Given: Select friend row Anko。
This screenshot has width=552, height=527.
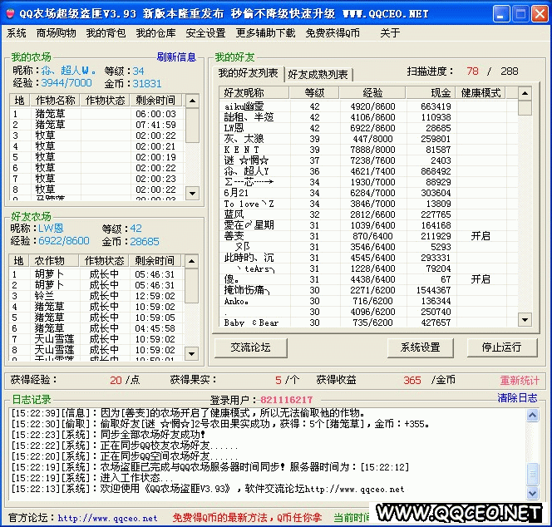Looking at the screenshot, I should tap(368, 301).
